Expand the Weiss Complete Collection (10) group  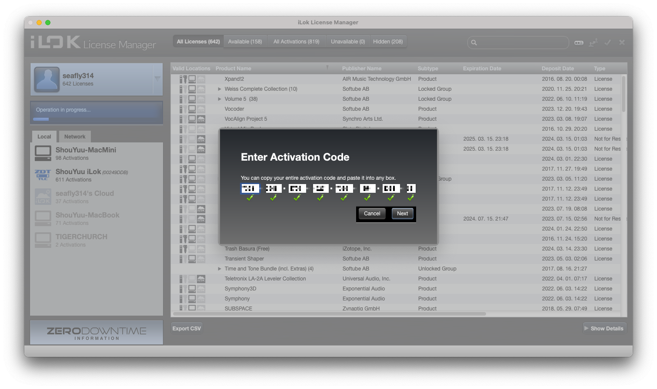(220, 89)
